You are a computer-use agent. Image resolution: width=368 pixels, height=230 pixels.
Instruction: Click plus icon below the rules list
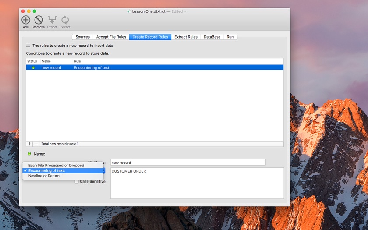click(29, 144)
